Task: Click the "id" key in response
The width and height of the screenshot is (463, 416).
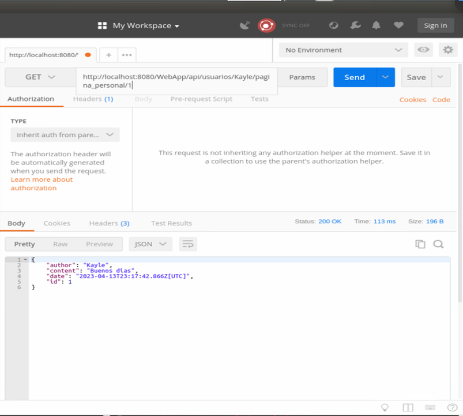Action: point(54,282)
